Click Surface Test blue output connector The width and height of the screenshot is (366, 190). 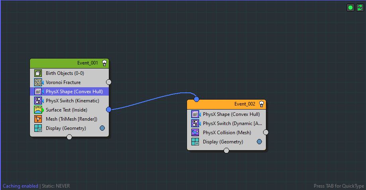[x=108, y=110]
